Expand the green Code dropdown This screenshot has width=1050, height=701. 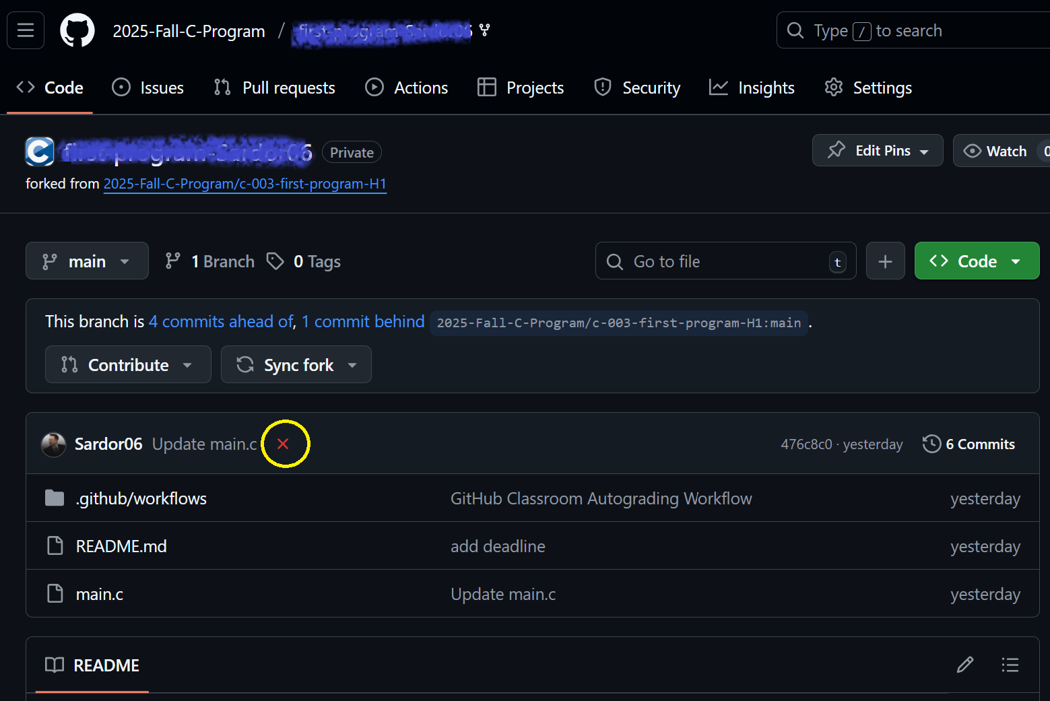(x=976, y=261)
